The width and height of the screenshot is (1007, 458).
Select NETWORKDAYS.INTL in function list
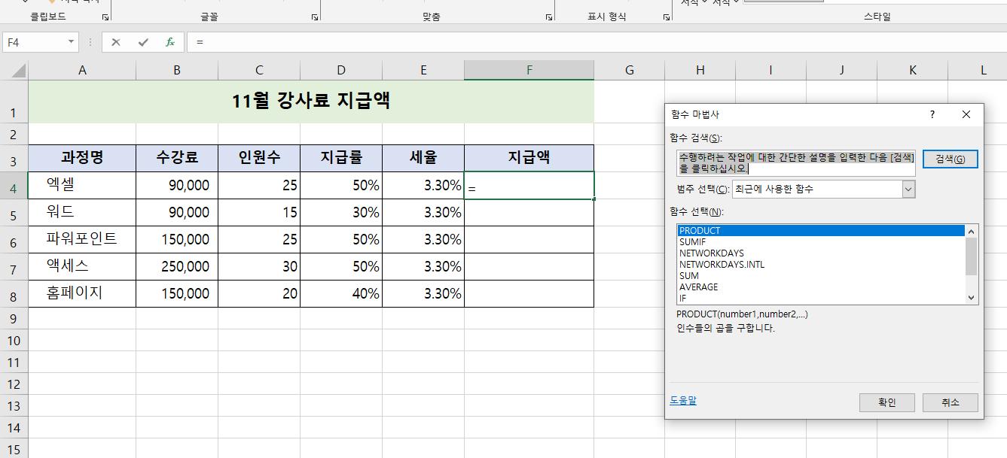821,265
